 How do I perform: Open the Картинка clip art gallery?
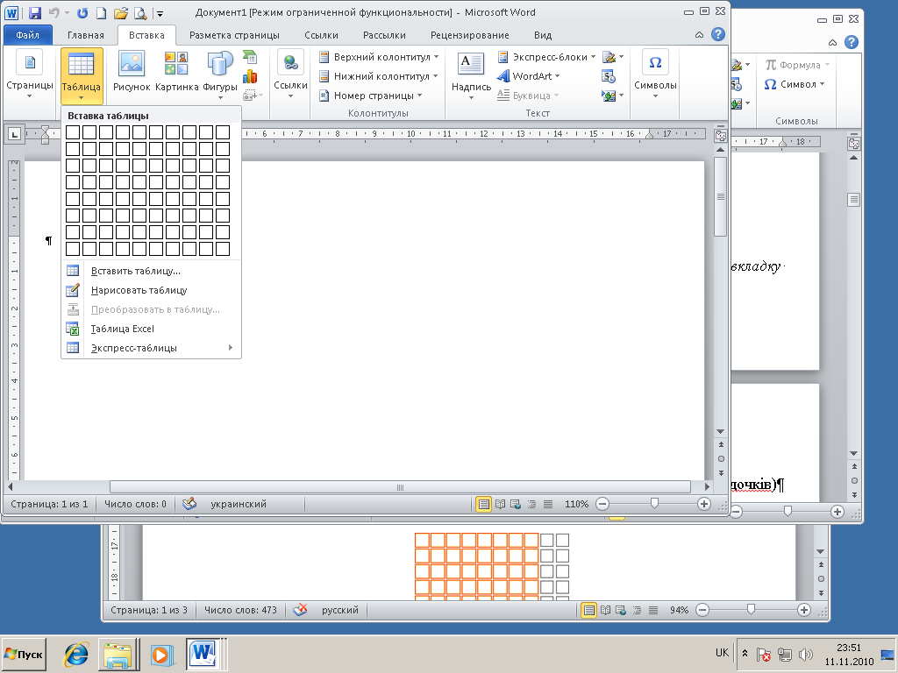176,72
